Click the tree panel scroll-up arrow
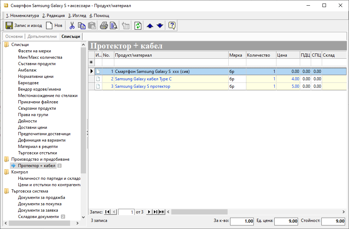Viewport: 349px width, 229px height. (x=84, y=45)
